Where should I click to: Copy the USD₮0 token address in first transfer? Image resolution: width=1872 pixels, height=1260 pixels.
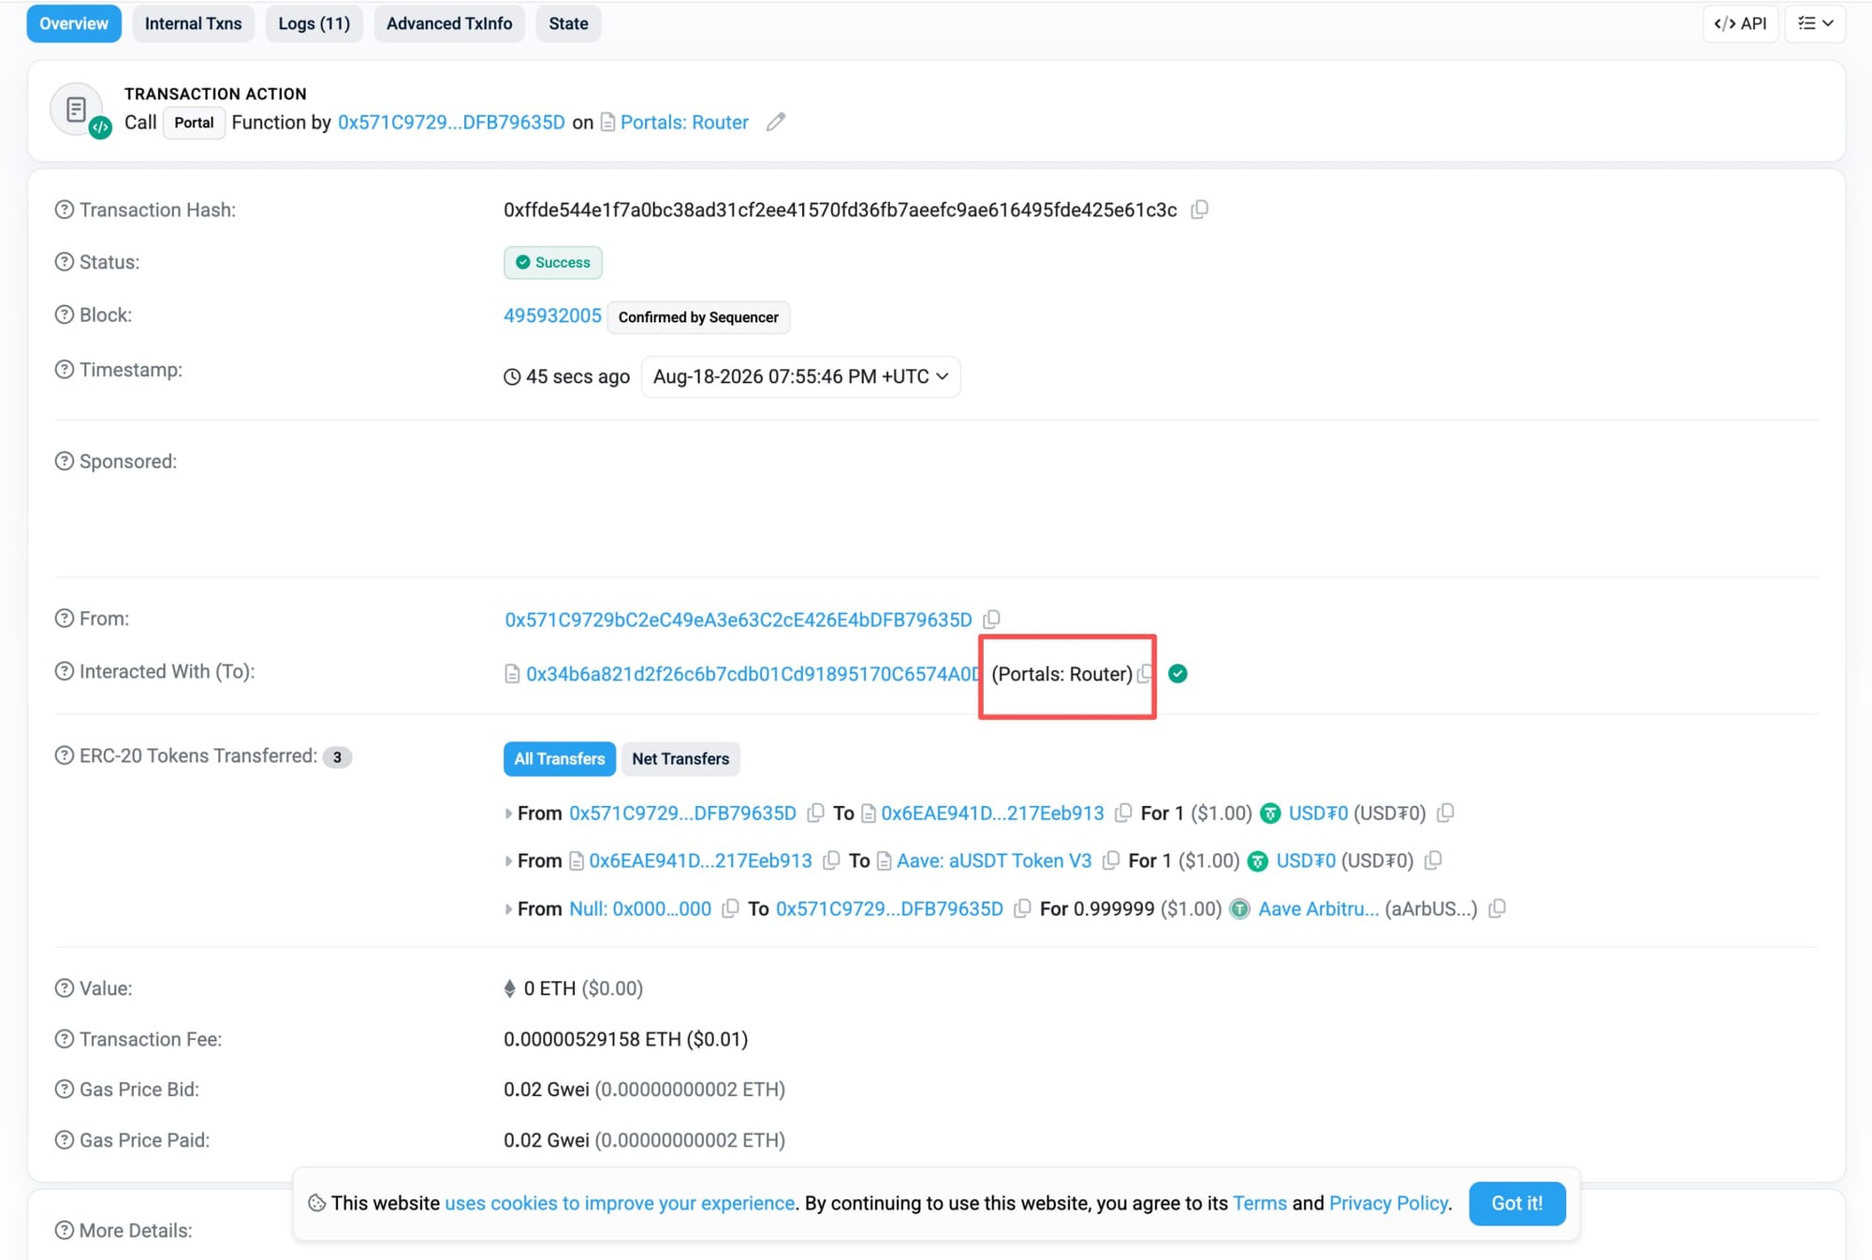pyautogui.click(x=1445, y=813)
